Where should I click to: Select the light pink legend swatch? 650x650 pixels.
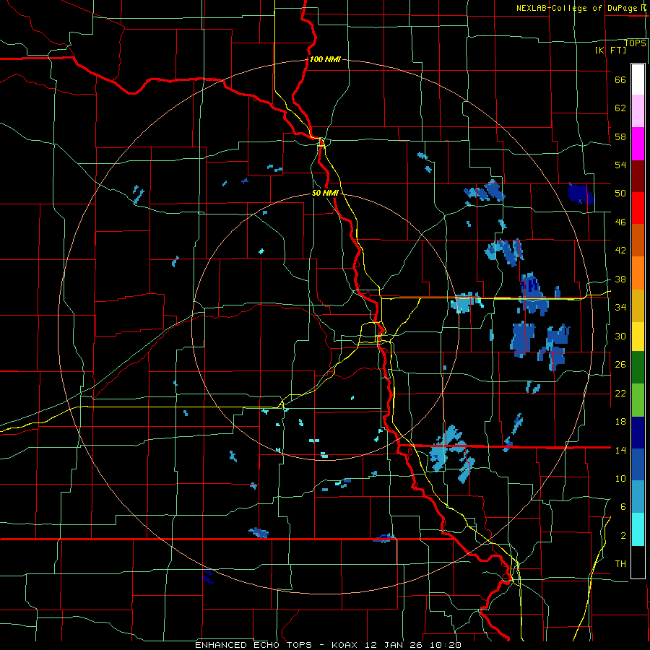(x=638, y=111)
